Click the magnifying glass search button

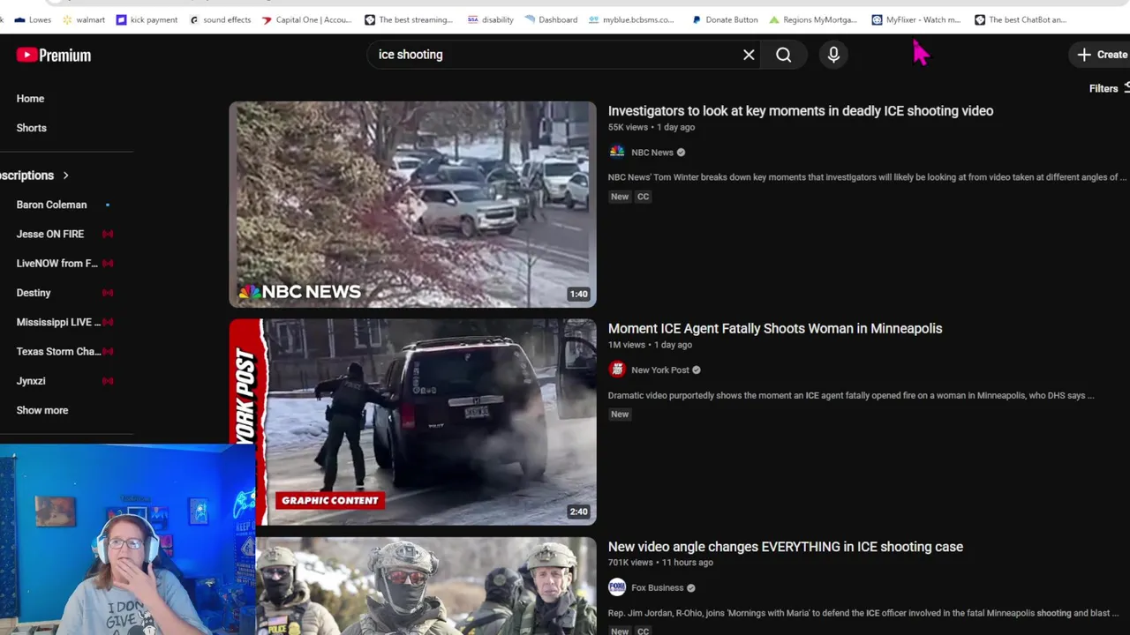pyautogui.click(x=784, y=55)
